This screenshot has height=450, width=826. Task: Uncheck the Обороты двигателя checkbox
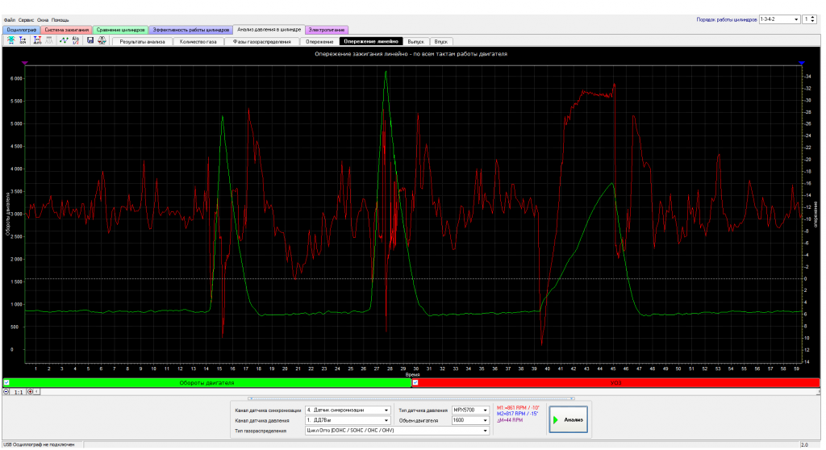6,382
